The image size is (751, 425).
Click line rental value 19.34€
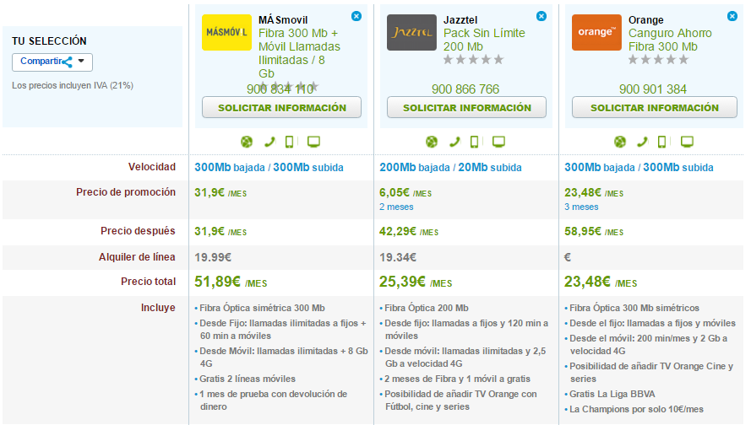tap(398, 258)
